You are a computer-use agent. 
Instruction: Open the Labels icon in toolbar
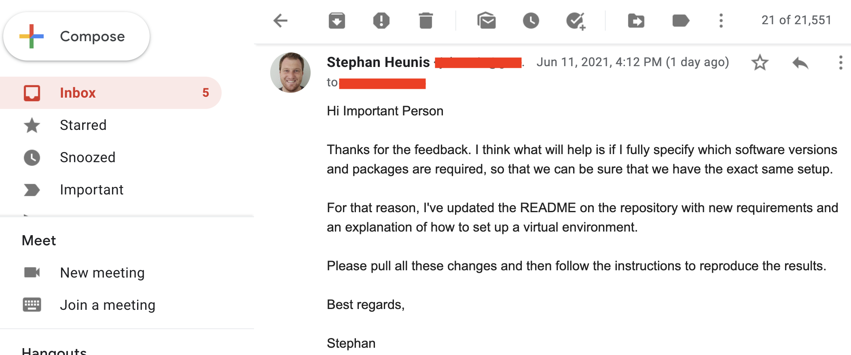pyautogui.click(x=680, y=21)
